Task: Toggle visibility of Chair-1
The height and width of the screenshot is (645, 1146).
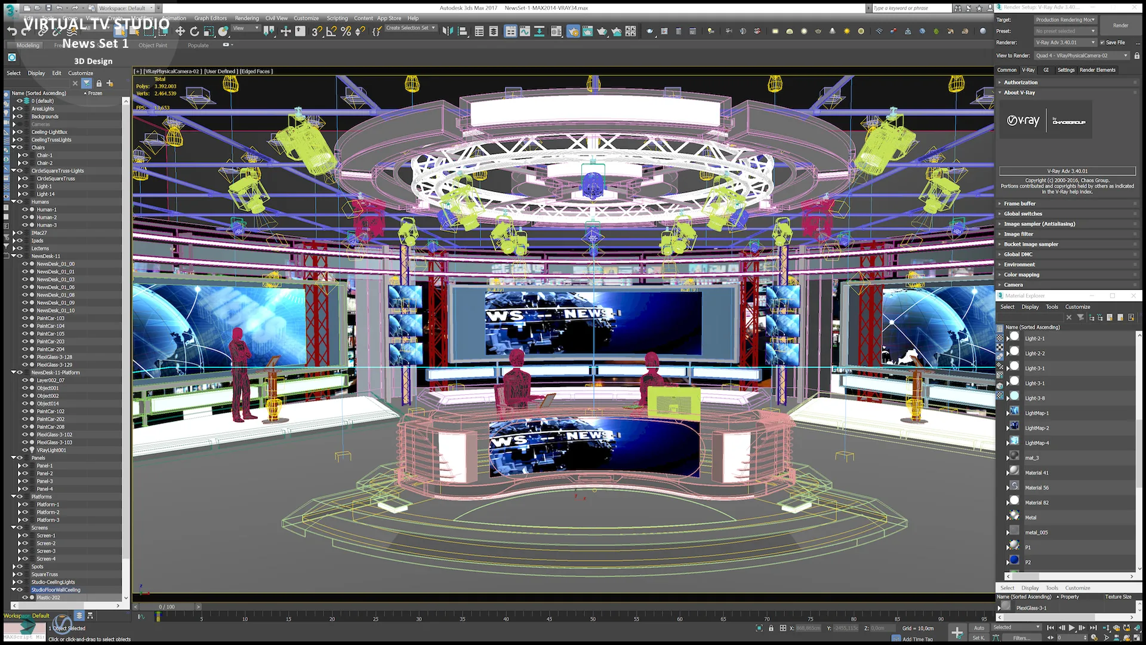Action: [x=25, y=155]
